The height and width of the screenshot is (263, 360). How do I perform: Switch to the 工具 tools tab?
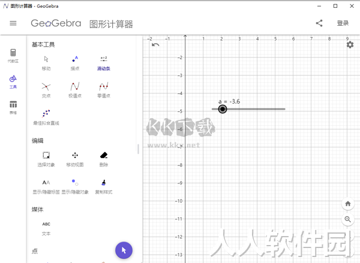[13, 82]
